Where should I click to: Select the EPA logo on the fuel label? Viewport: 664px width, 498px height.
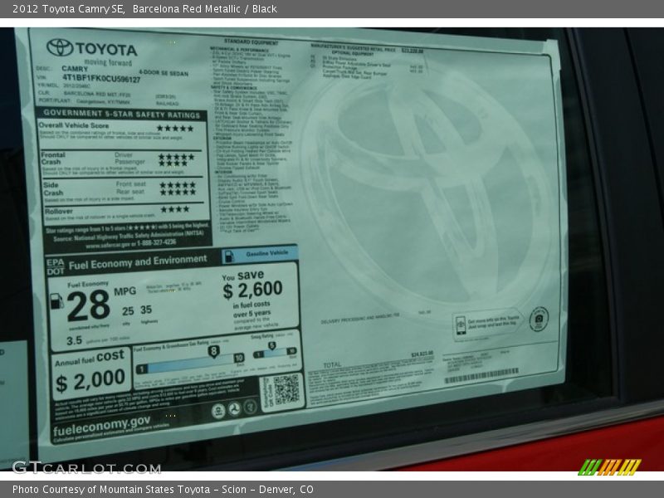(53, 261)
